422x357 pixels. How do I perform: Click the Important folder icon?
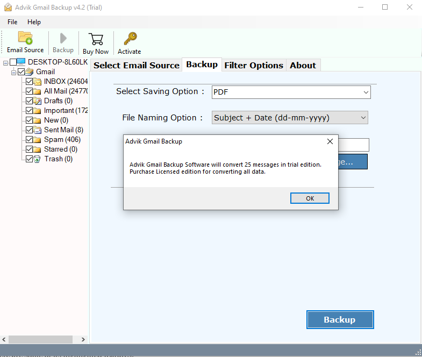point(37,111)
